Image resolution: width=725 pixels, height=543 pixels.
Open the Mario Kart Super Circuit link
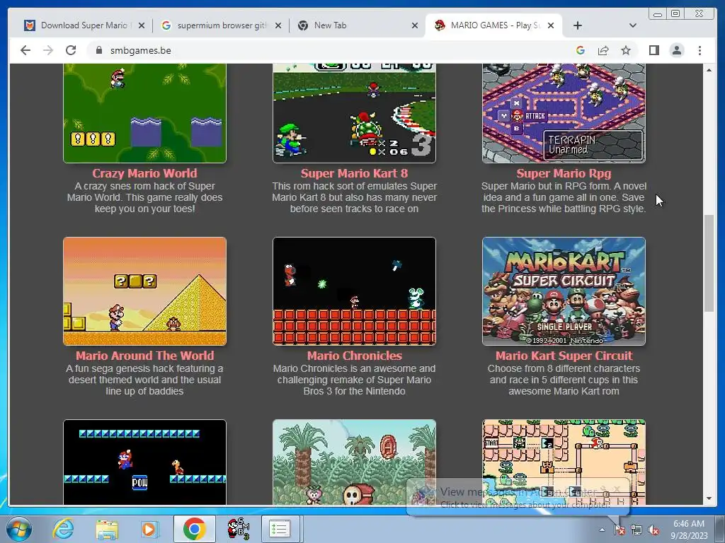pyautogui.click(x=564, y=356)
